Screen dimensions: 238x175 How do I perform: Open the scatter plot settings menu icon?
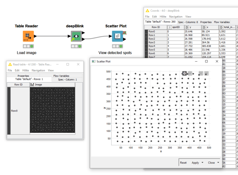(206, 73)
